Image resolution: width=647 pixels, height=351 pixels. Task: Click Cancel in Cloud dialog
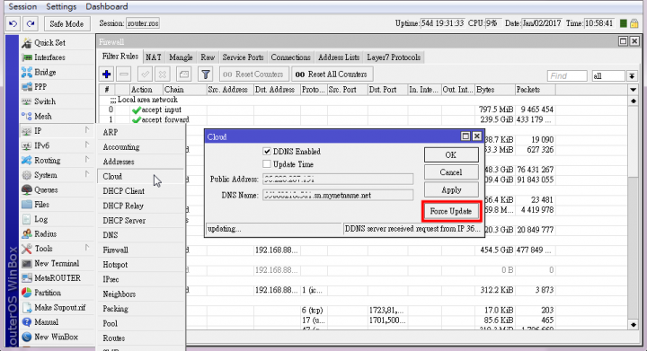451,172
